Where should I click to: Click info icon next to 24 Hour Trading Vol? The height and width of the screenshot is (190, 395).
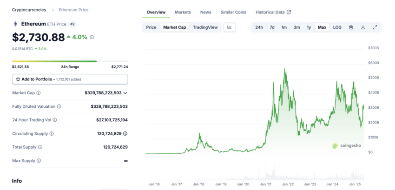[x=55, y=120]
